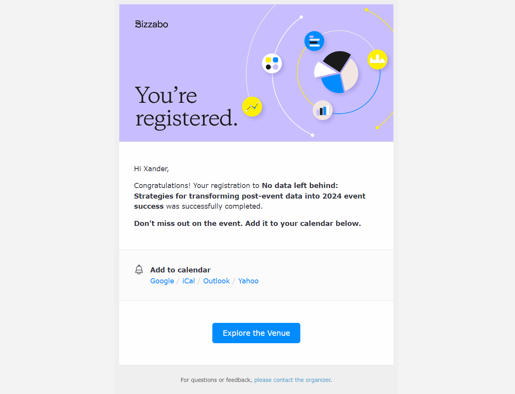
Task: Select the bolded event title text
Action: coord(249,195)
